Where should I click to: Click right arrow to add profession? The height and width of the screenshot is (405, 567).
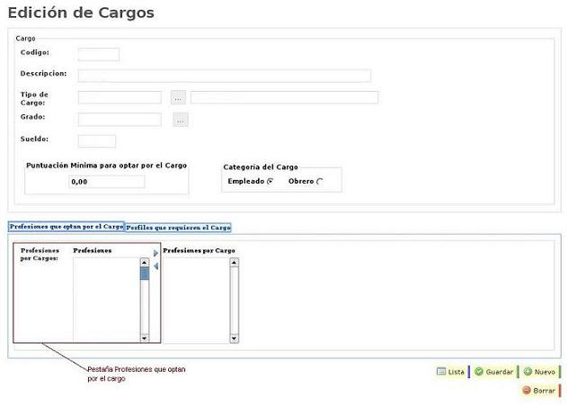click(x=155, y=254)
